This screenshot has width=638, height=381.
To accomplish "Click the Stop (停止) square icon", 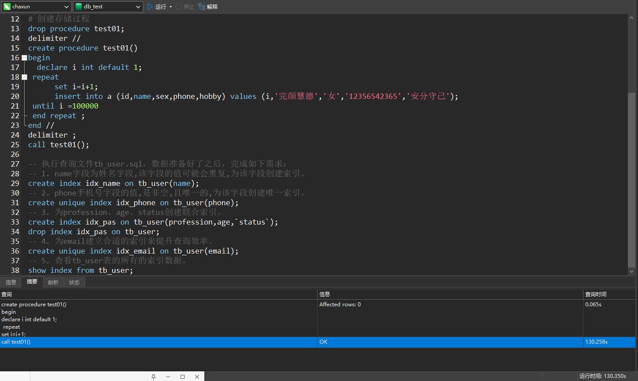I will point(178,7).
